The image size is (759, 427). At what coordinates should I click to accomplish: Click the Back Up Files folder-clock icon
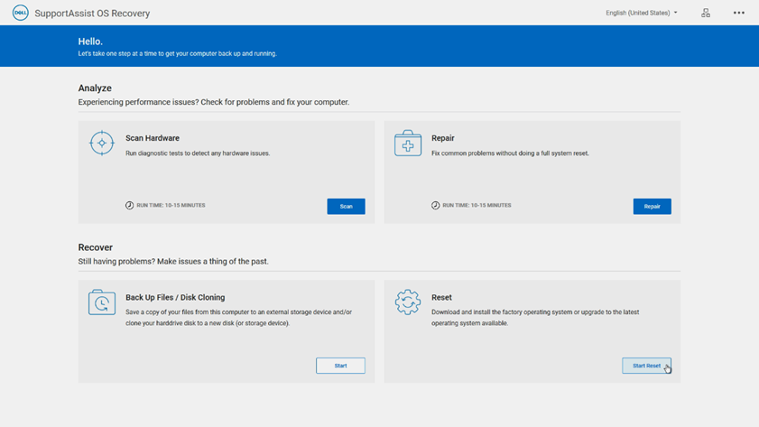pyautogui.click(x=102, y=302)
